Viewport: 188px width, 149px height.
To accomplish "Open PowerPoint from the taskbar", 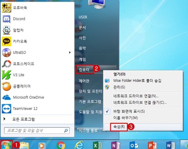I will coord(152,145).
